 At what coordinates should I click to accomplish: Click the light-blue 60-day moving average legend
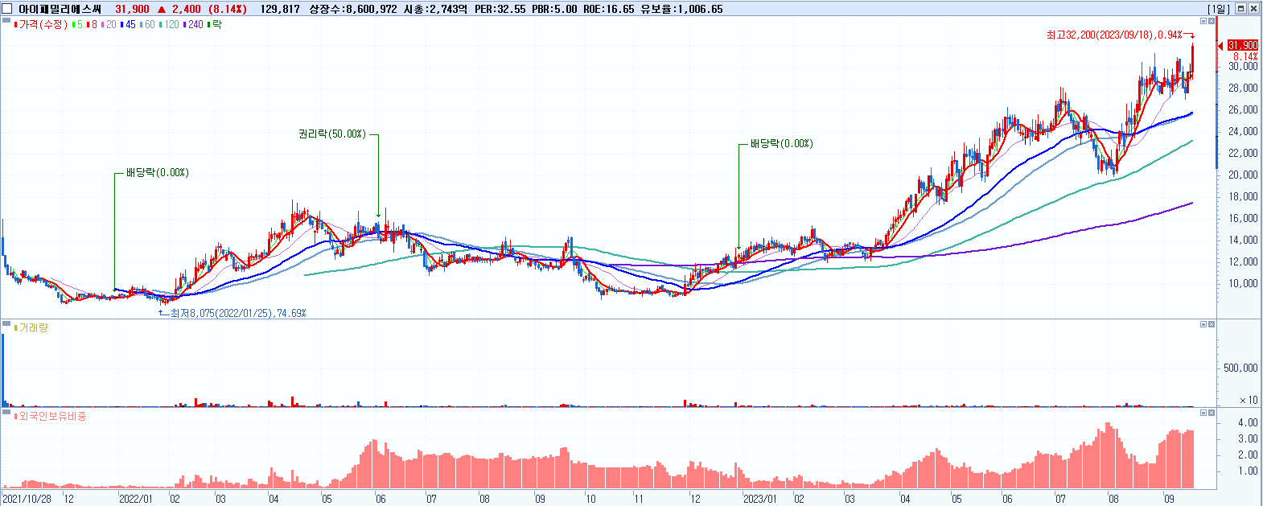coord(147,25)
